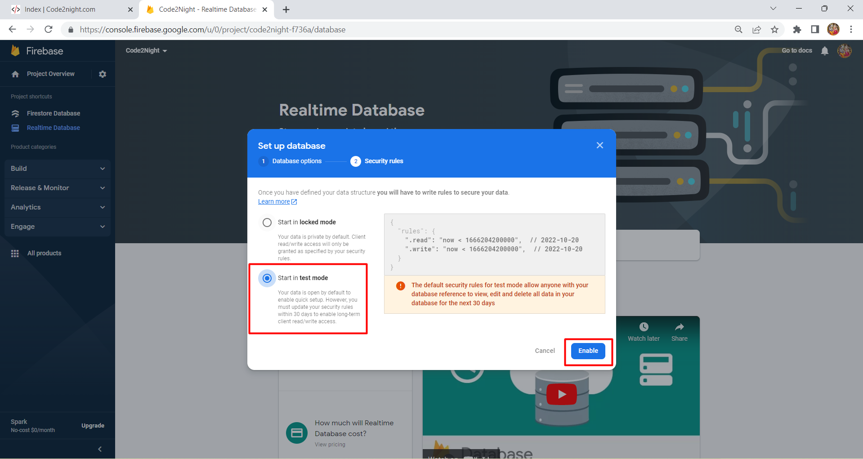
Task: Collapse sidebar with chevron arrow
Action: tap(100, 449)
